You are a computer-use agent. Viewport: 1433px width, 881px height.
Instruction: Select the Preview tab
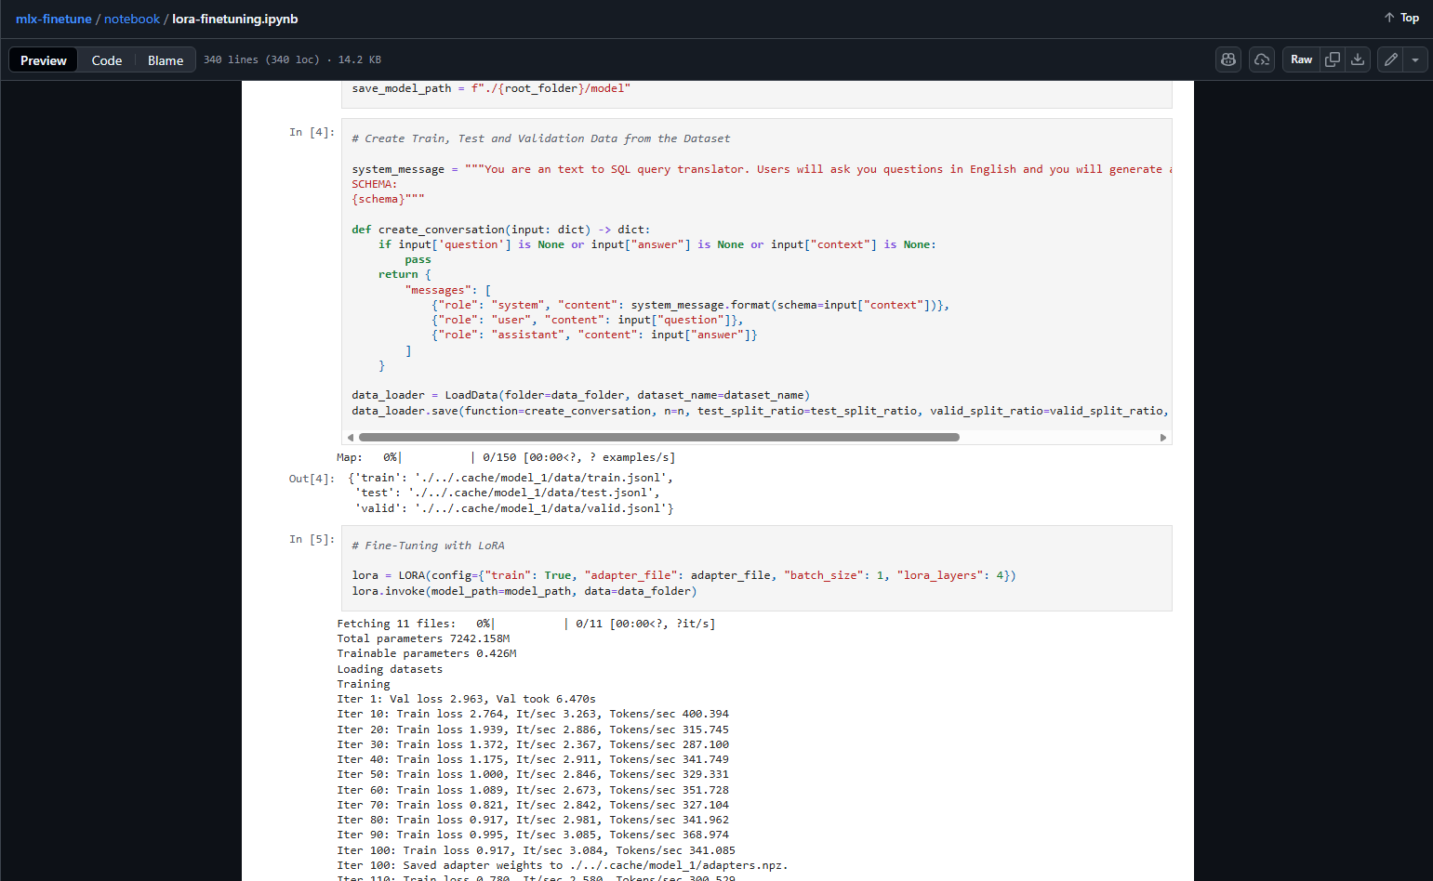pos(44,60)
